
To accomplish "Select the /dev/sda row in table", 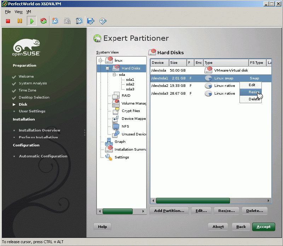I will 211,71.
